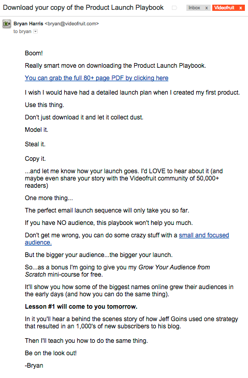The image size is (248, 378).
Task: Expand details arrow next to 'to bryan'
Action: click(36, 32)
